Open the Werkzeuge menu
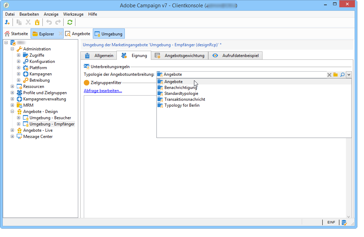Image resolution: width=364 pixels, height=237 pixels. coord(73,14)
